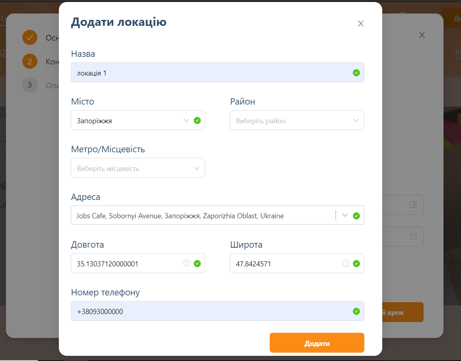
Task: Open the Метро/Місцевість dropdown
Action: (x=138, y=168)
